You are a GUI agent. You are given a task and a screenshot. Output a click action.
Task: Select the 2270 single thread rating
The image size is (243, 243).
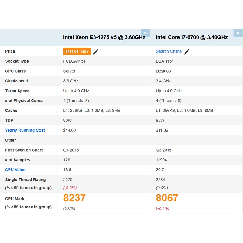point(68,180)
